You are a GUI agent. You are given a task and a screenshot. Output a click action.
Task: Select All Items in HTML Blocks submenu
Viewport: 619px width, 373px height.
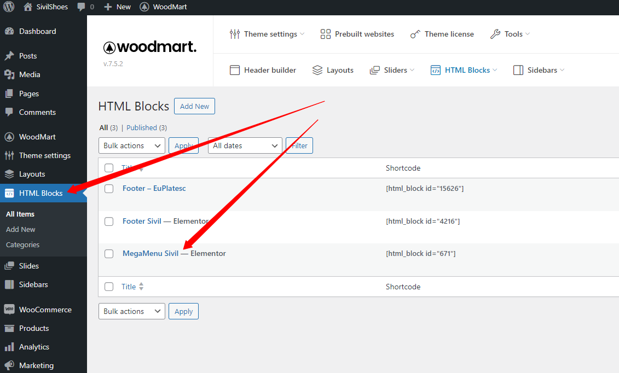[20, 214]
